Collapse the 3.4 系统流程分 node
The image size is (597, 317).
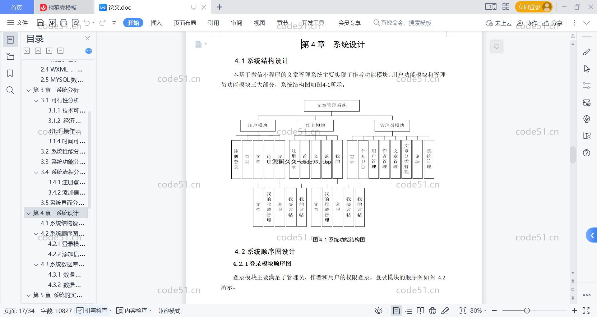pos(36,172)
